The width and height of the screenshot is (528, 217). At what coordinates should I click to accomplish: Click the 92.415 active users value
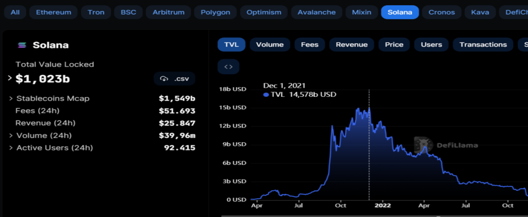179,148
